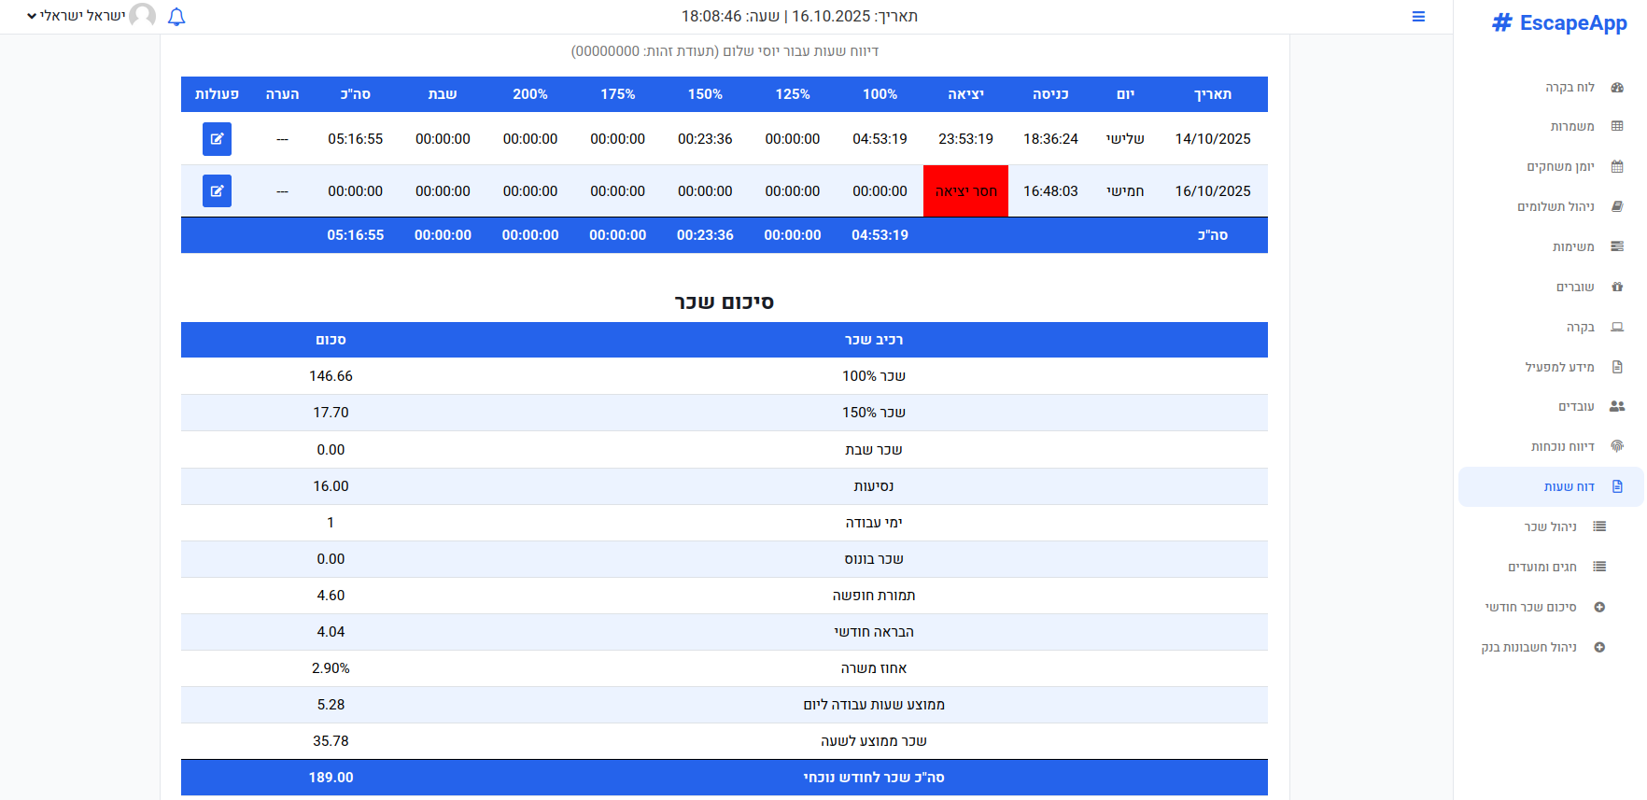Click the שוברים gift icon
This screenshot has width=1647, height=800.
pos(1617,288)
